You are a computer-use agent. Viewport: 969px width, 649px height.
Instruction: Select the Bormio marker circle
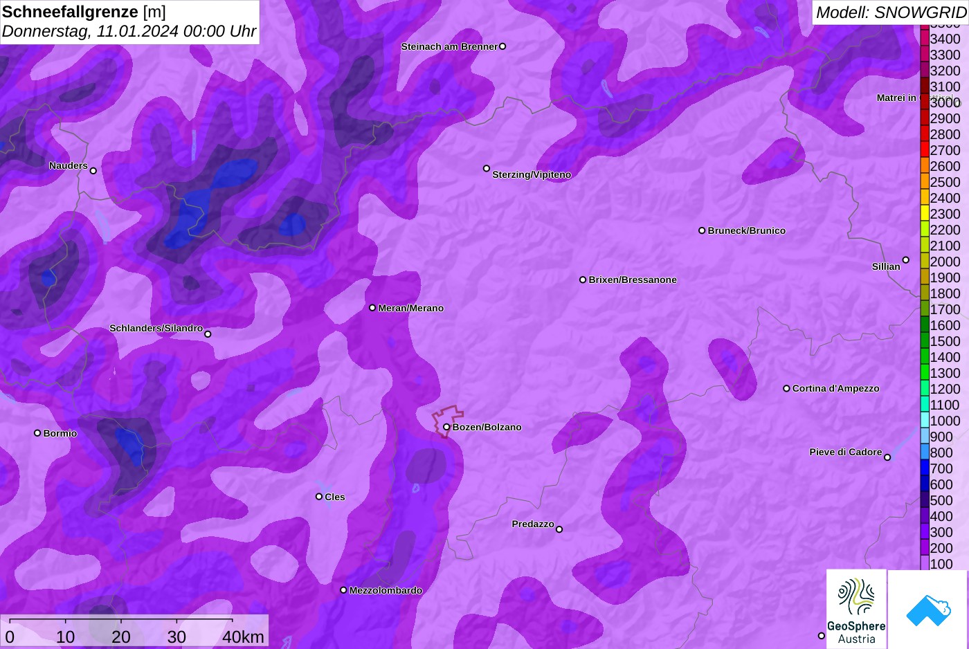point(37,433)
